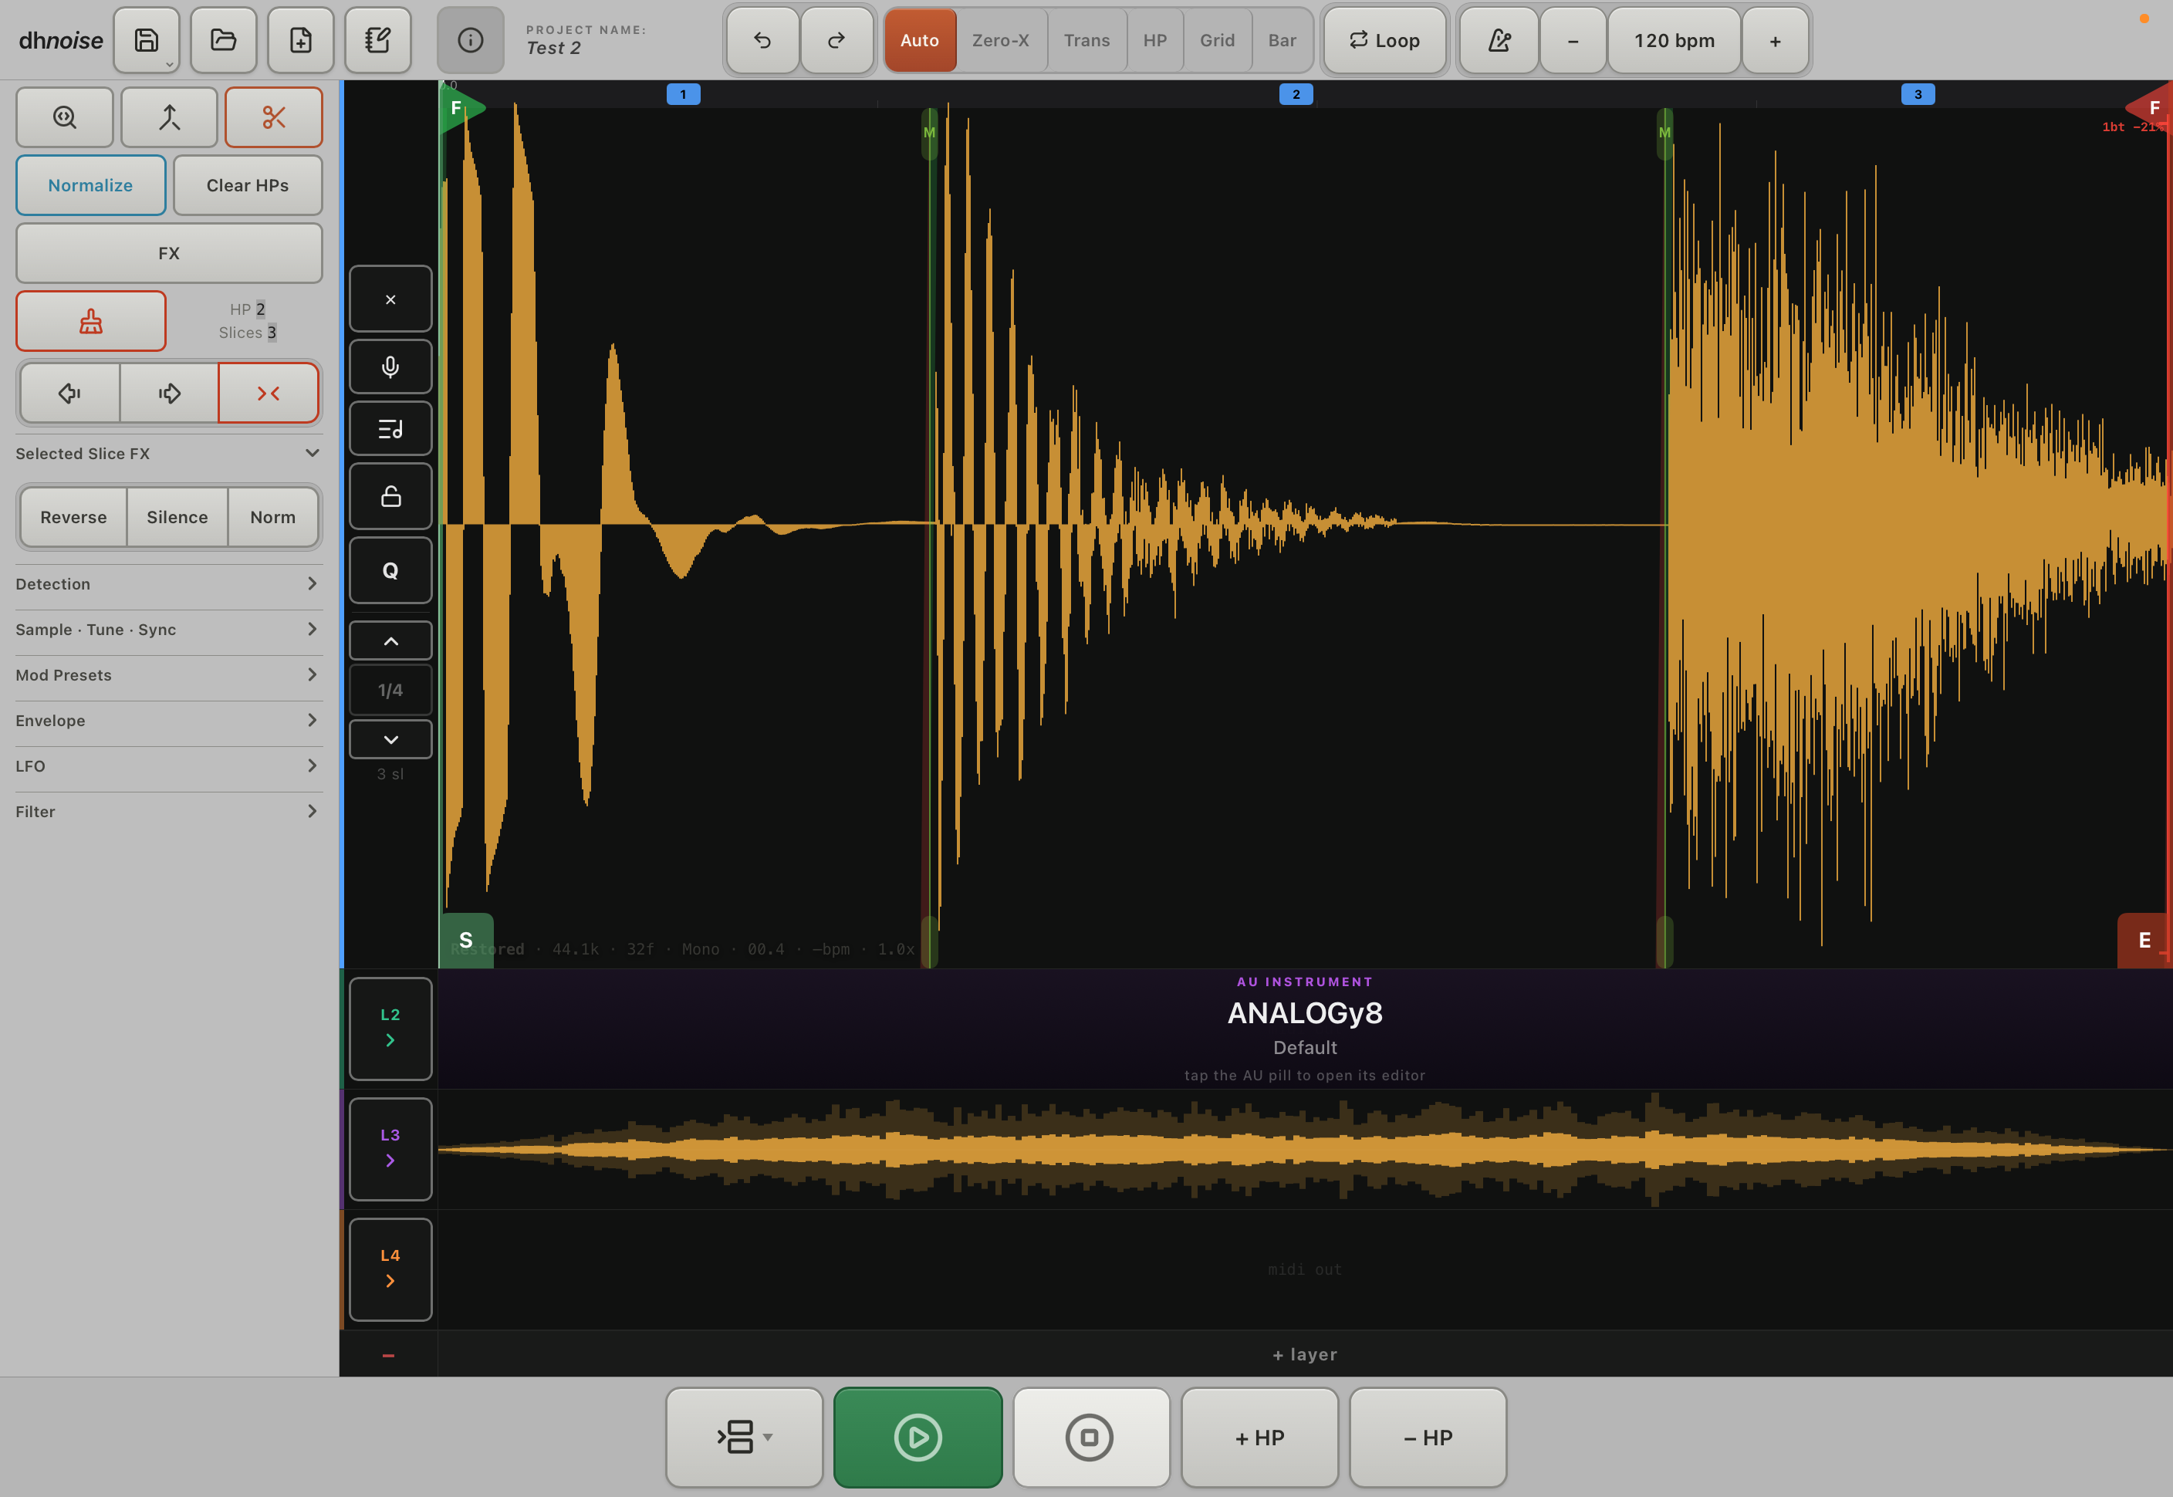
Task: Remove layer with red minus icon
Action: (388, 1355)
